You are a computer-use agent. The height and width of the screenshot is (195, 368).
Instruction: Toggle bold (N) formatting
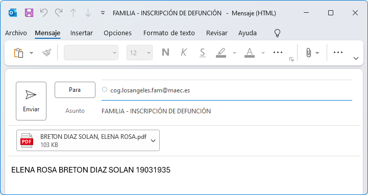click(x=165, y=53)
